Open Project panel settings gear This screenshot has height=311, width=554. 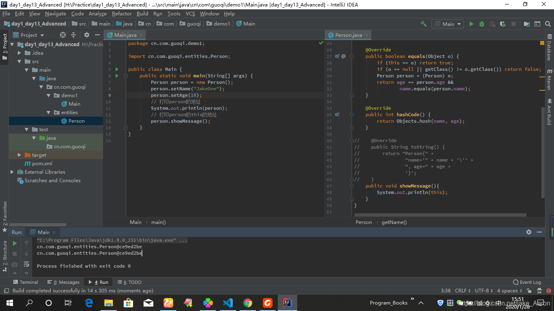pyautogui.click(x=86, y=35)
